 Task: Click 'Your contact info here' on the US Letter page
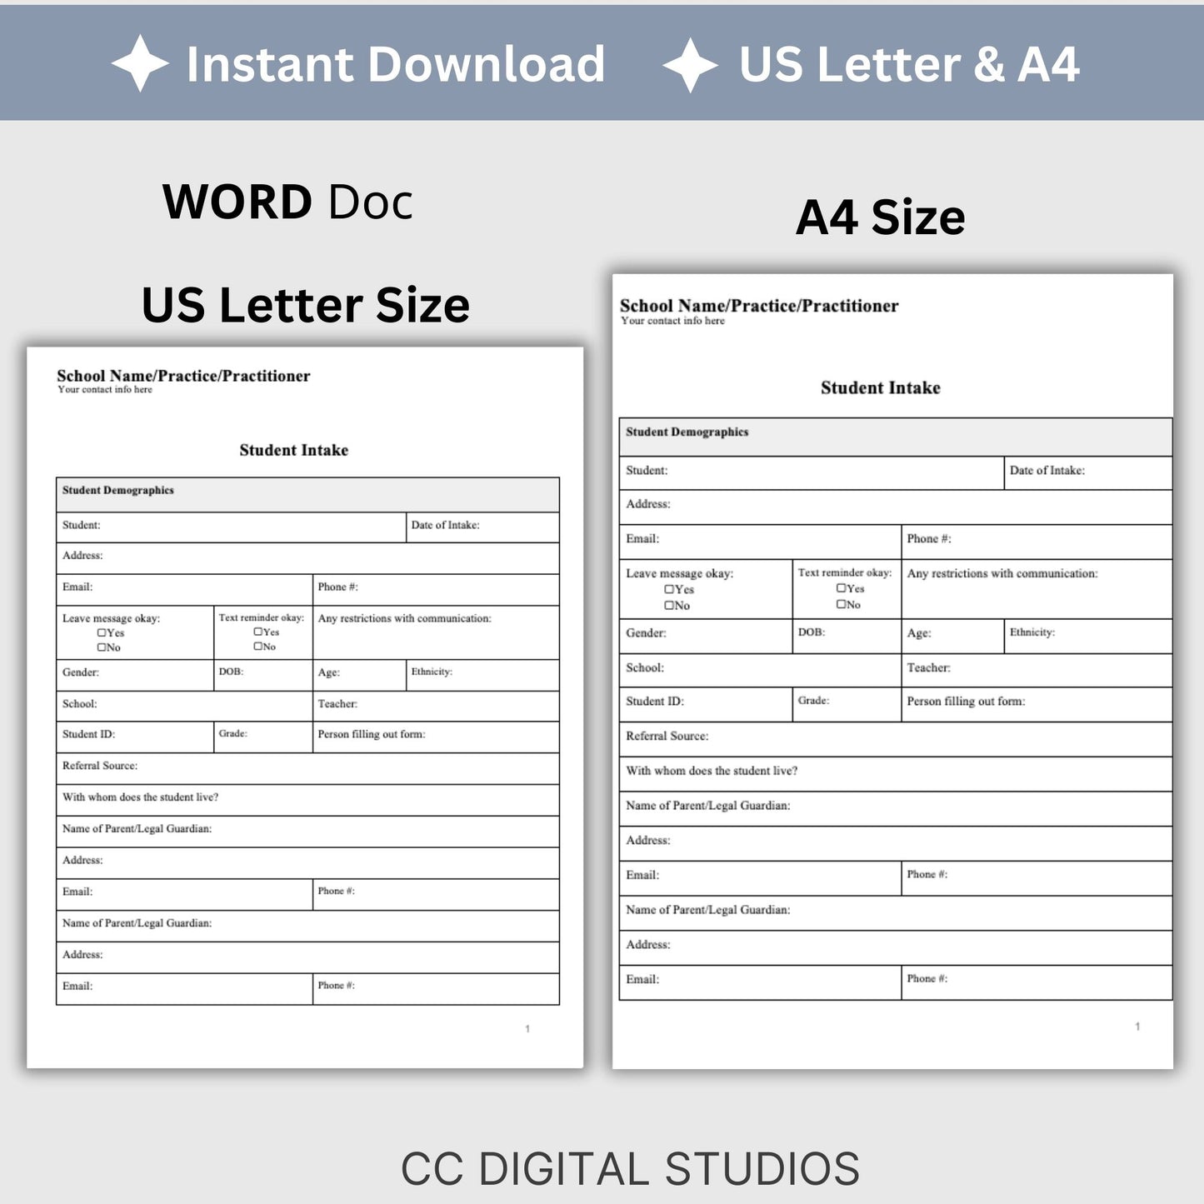coord(105,389)
